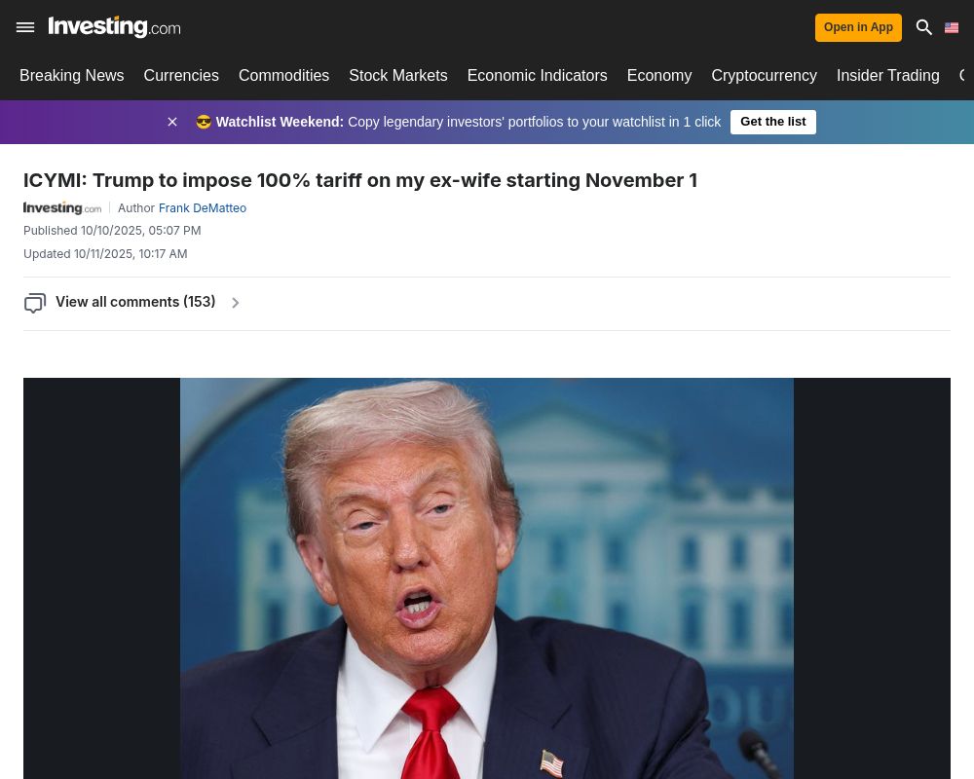974x779 pixels.
Task: Select the US flag edition icon
Action: click(951, 27)
